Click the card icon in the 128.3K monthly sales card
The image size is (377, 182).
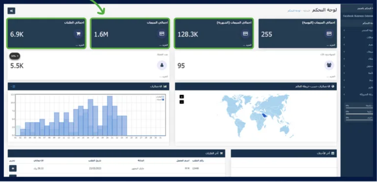(245, 34)
